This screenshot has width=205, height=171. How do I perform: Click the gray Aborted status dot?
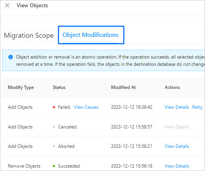coord(54,146)
